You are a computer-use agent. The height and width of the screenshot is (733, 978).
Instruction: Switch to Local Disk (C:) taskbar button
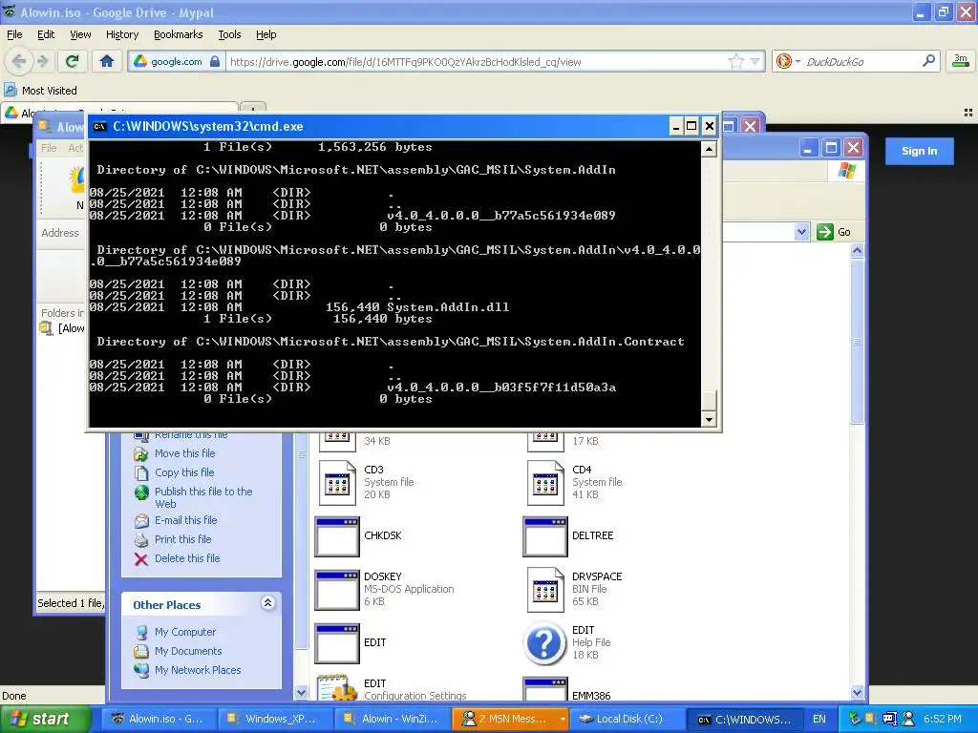point(628,719)
